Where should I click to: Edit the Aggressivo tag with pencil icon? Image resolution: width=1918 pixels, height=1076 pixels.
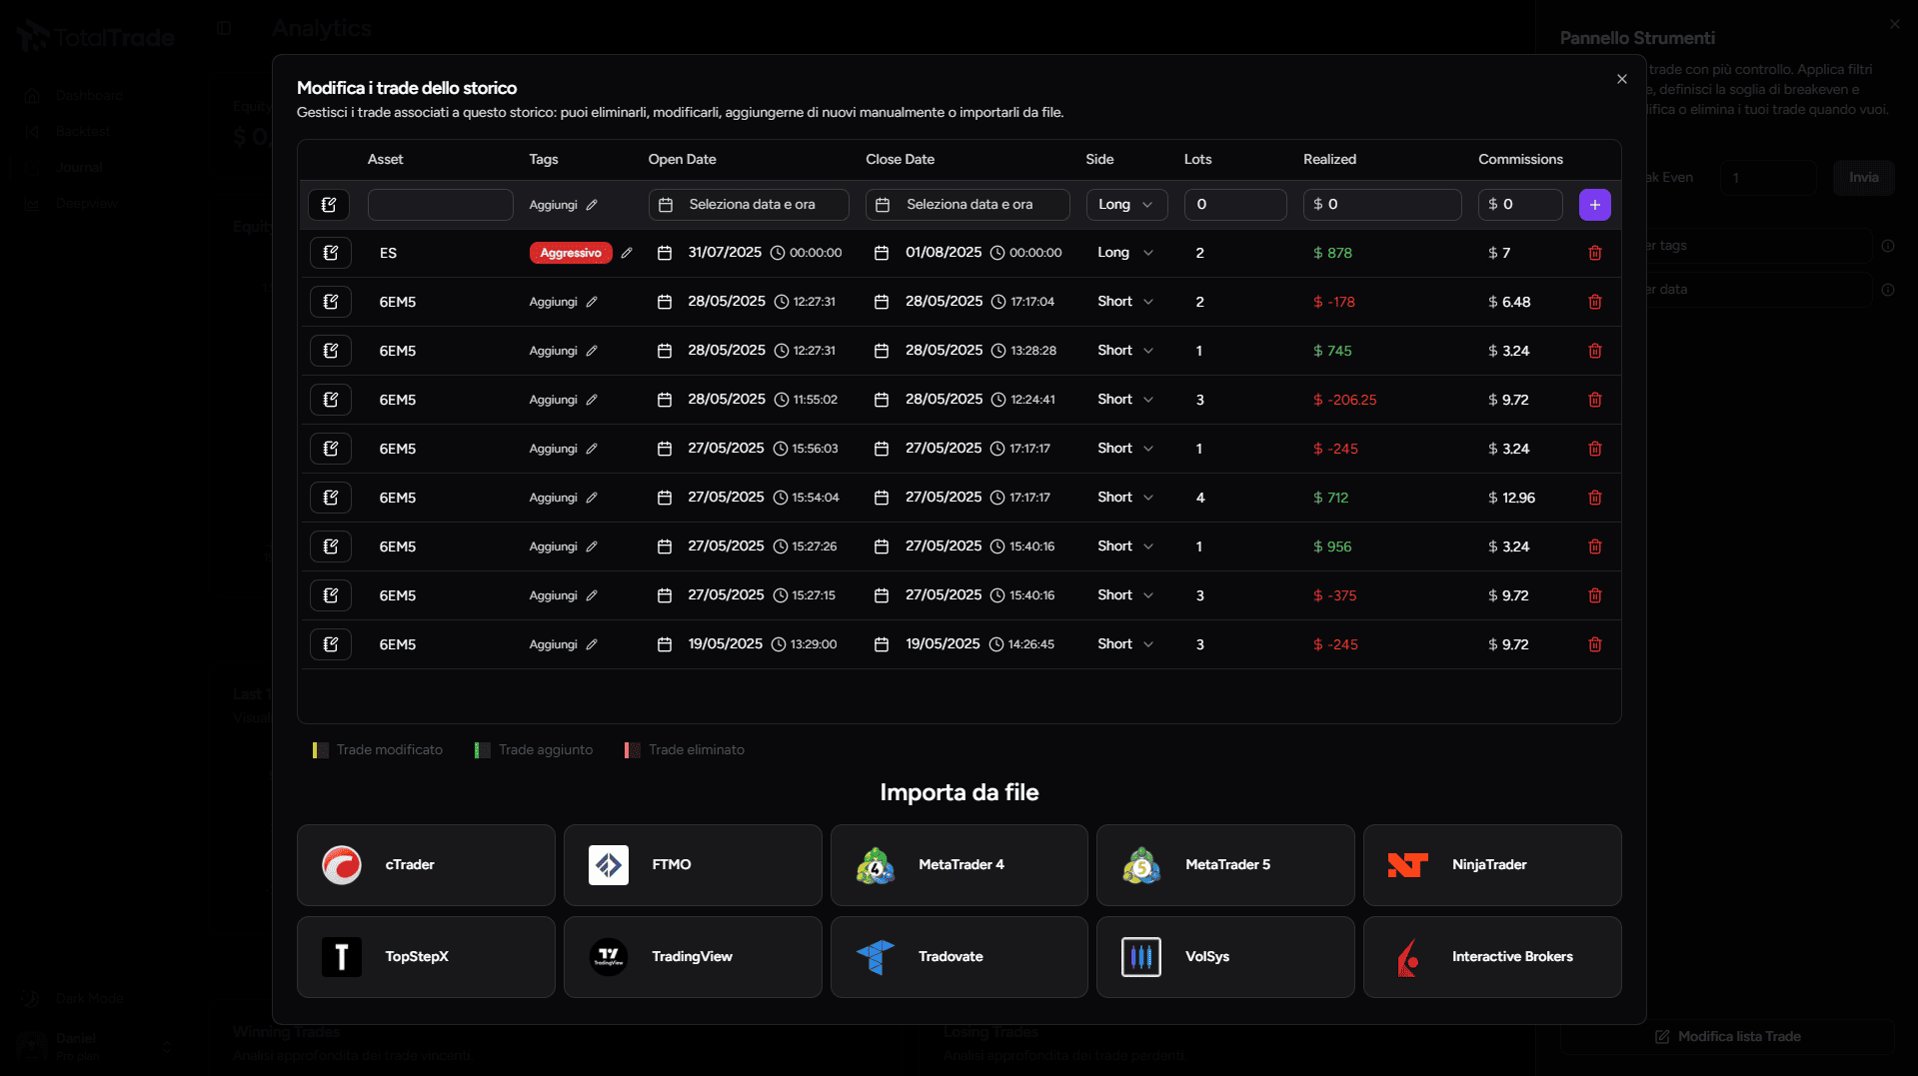click(x=627, y=253)
